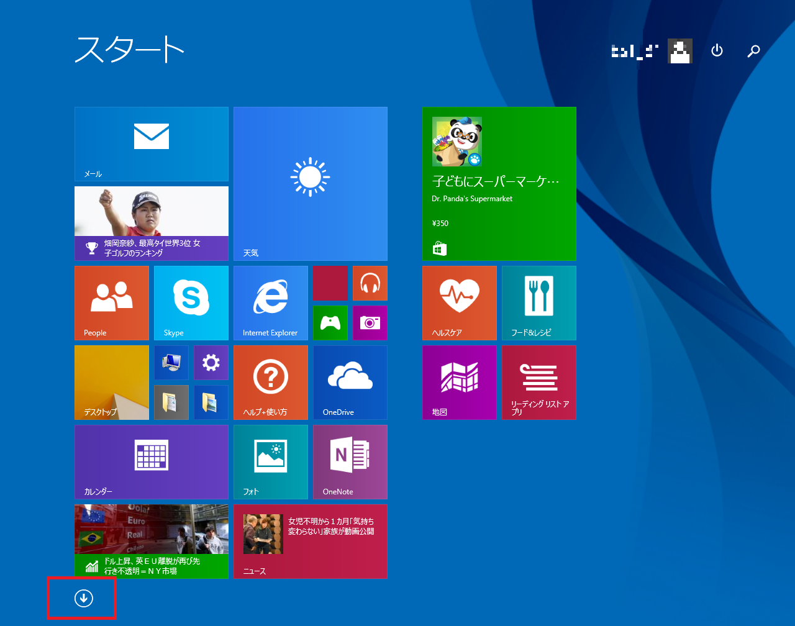Viewport: 795px width, 626px height.
Task: Click the power options button
Action: pos(717,50)
